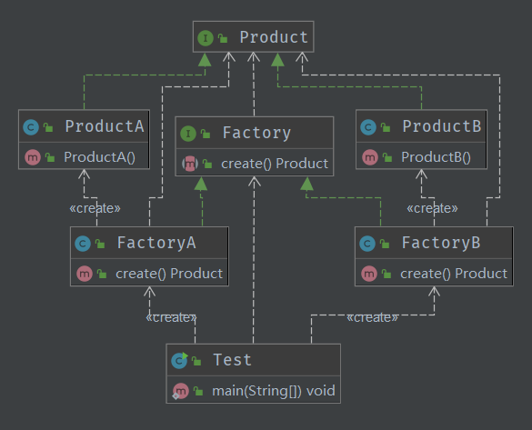Screen dimensions: 532x430
Task: Click lock icon beside ProductA() constructor
Action: pyautogui.click(x=50, y=157)
